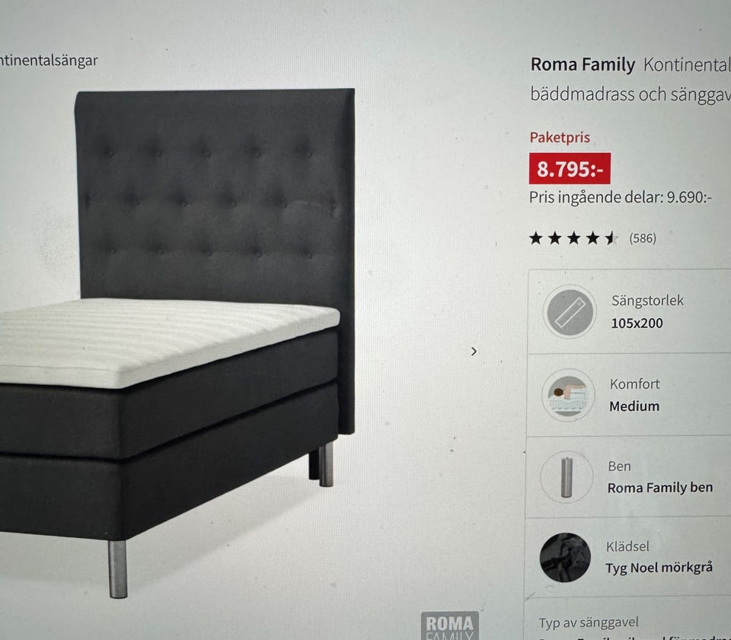Click the Sängstorlek bed size icon
731x640 pixels.
point(570,311)
